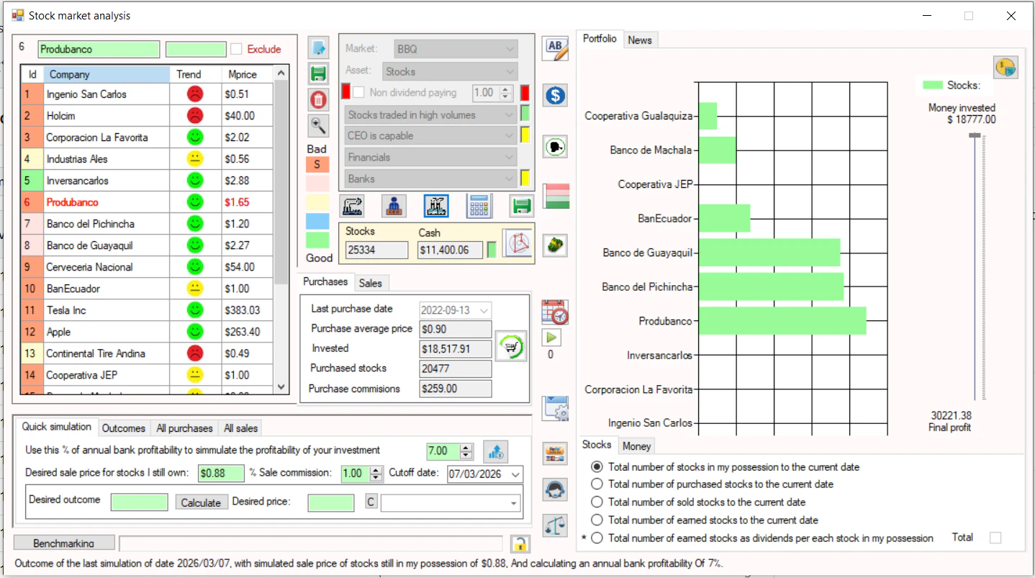
Task: Click the green floppy save icon beside calculator
Action: tap(522, 207)
